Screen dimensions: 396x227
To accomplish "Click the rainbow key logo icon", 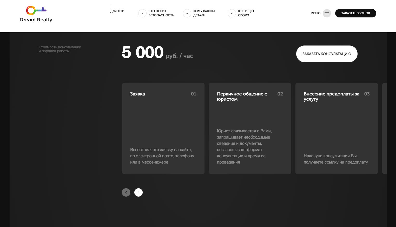I will [x=36, y=10].
